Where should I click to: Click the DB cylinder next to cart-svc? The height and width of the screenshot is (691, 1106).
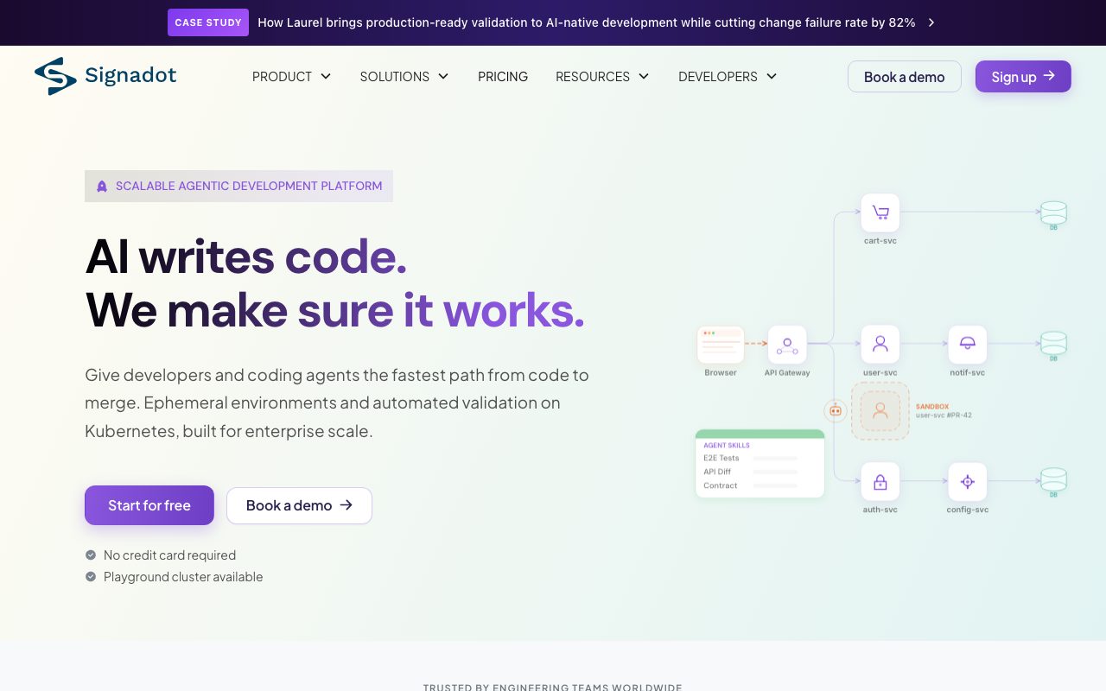coord(1053,212)
